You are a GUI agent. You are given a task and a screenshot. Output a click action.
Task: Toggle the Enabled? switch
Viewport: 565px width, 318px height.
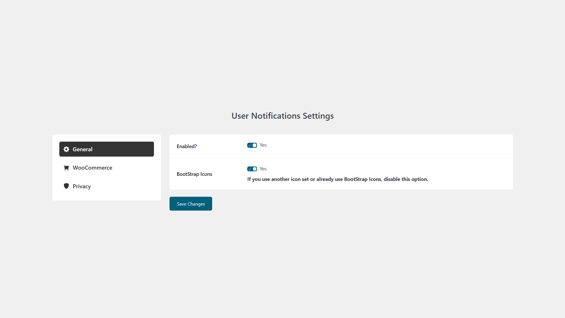pyautogui.click(x=252, y=145)
